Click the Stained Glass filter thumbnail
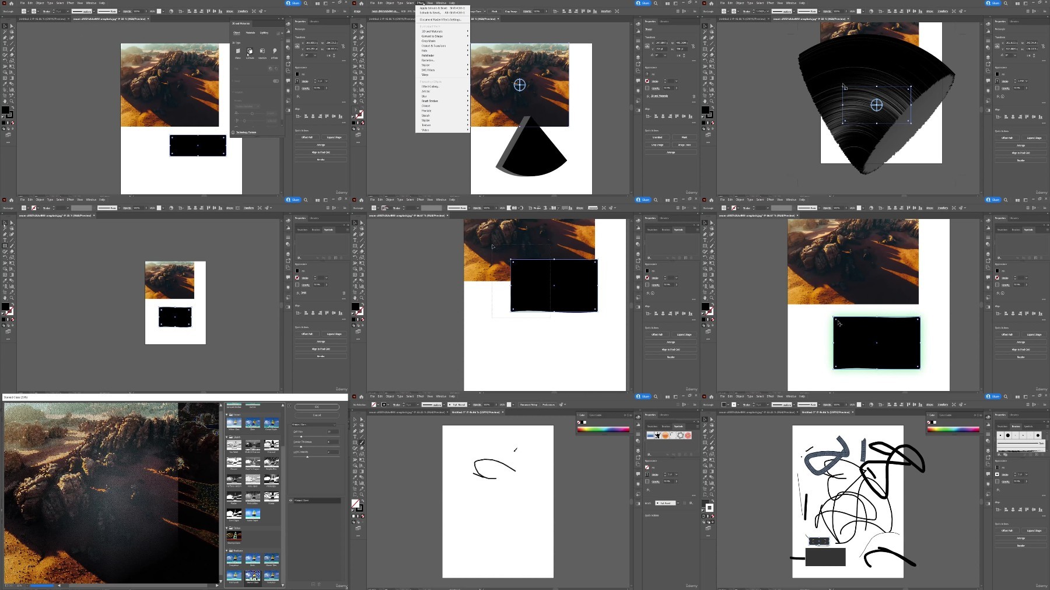 253,577
